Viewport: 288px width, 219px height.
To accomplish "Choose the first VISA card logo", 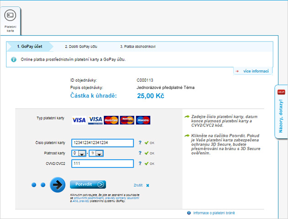I will click(x=79, y=120).
